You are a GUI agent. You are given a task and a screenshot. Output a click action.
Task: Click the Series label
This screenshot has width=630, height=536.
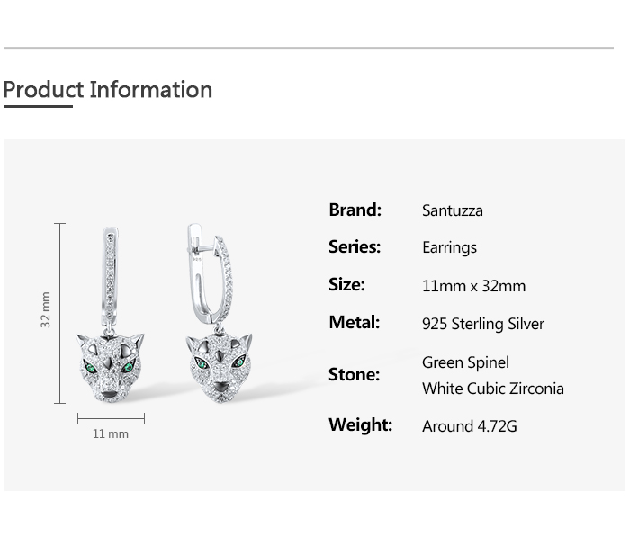point(355,246)
